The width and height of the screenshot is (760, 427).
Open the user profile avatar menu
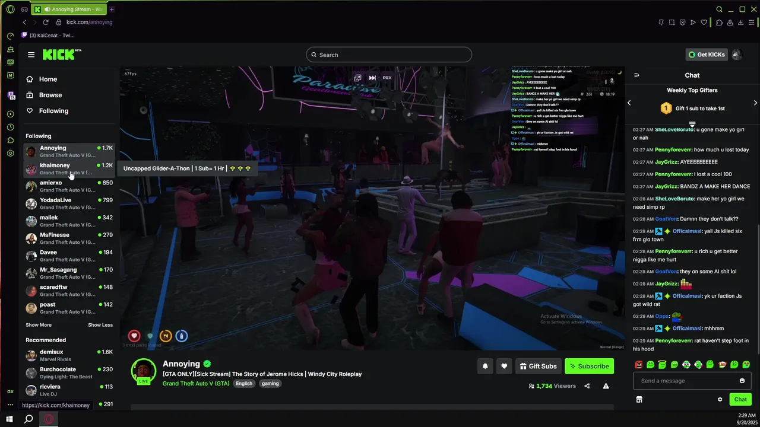click(737, 55)
